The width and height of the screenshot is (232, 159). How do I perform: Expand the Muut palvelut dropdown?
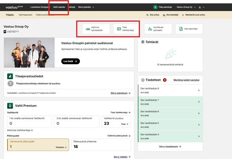[86, 7]
